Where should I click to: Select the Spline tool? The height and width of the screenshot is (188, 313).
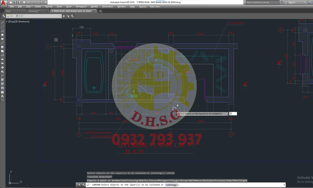click(2, 55)
